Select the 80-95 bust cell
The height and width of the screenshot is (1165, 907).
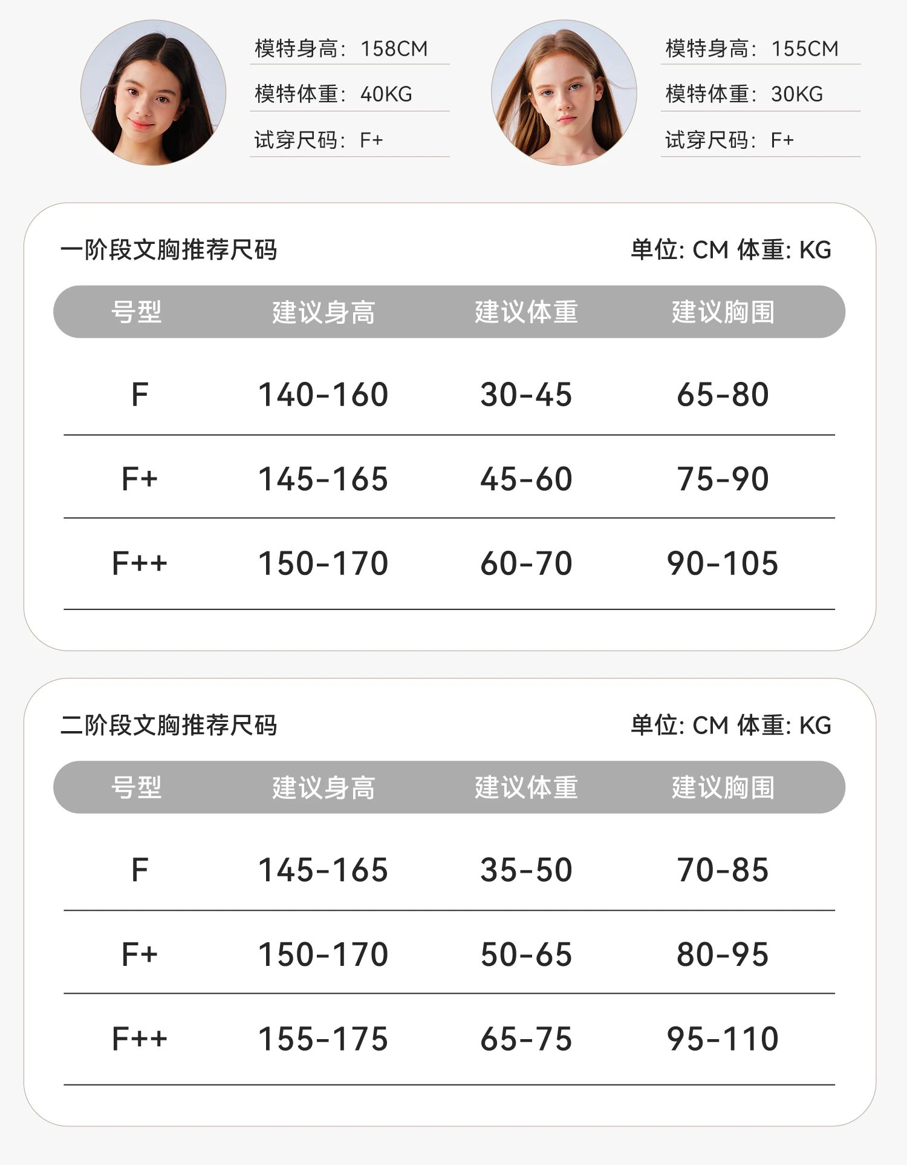pos(723,954)
